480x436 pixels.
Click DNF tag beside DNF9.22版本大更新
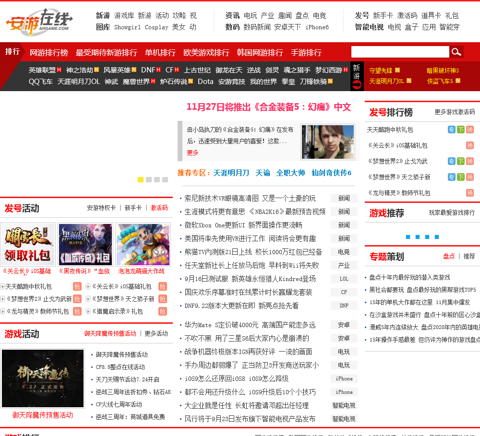pyautogui.click(x=344, y=306)
